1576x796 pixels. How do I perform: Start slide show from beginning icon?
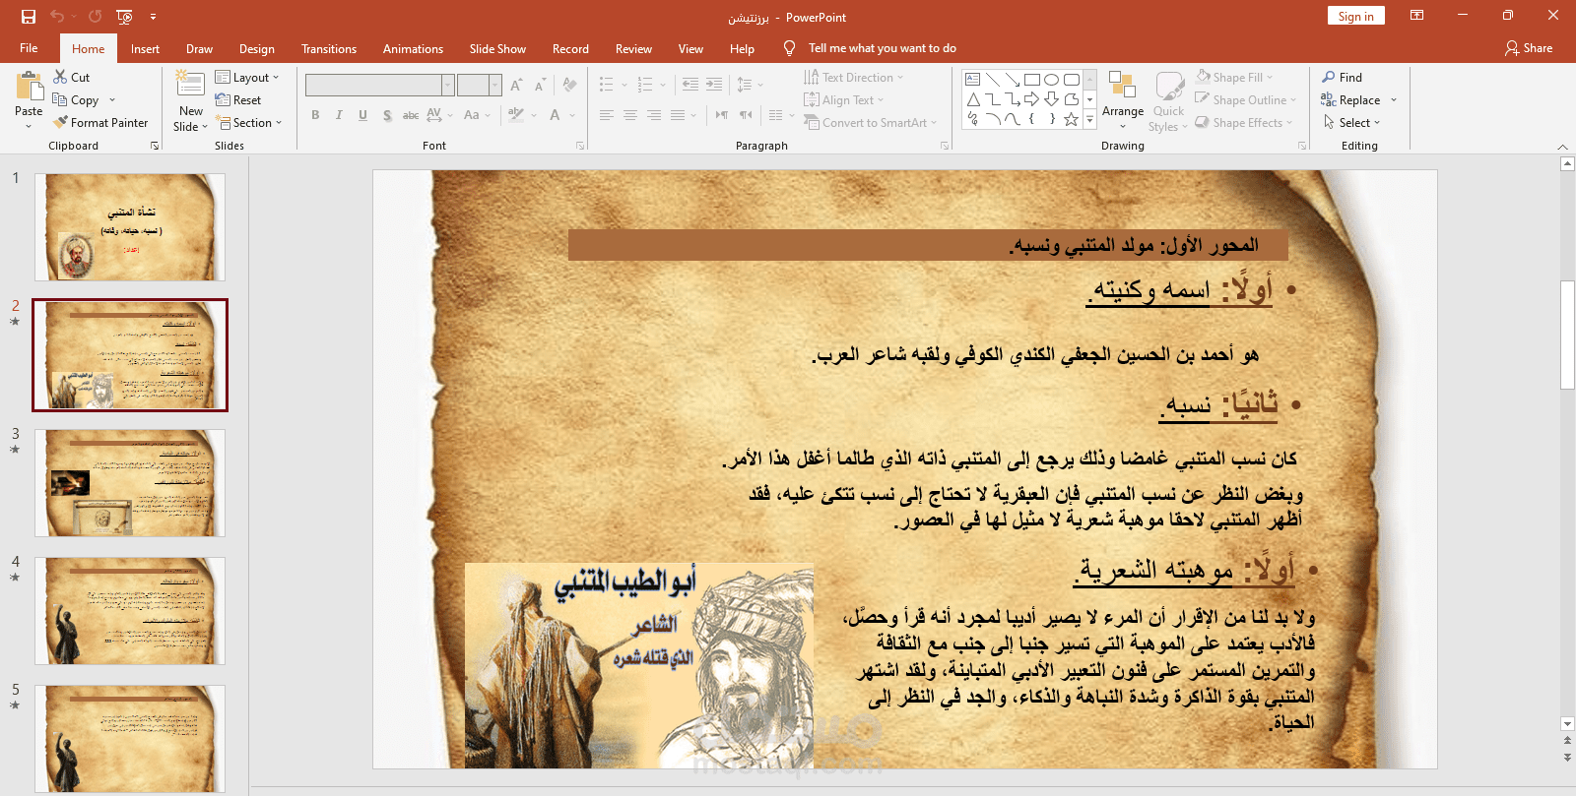[124, 17]
